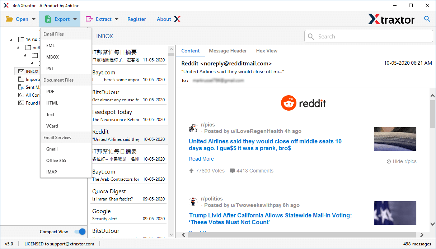Click the magnifier icon beside Xtraxtor logo
Screen dimensions: 436x249
tap(427, 19)
